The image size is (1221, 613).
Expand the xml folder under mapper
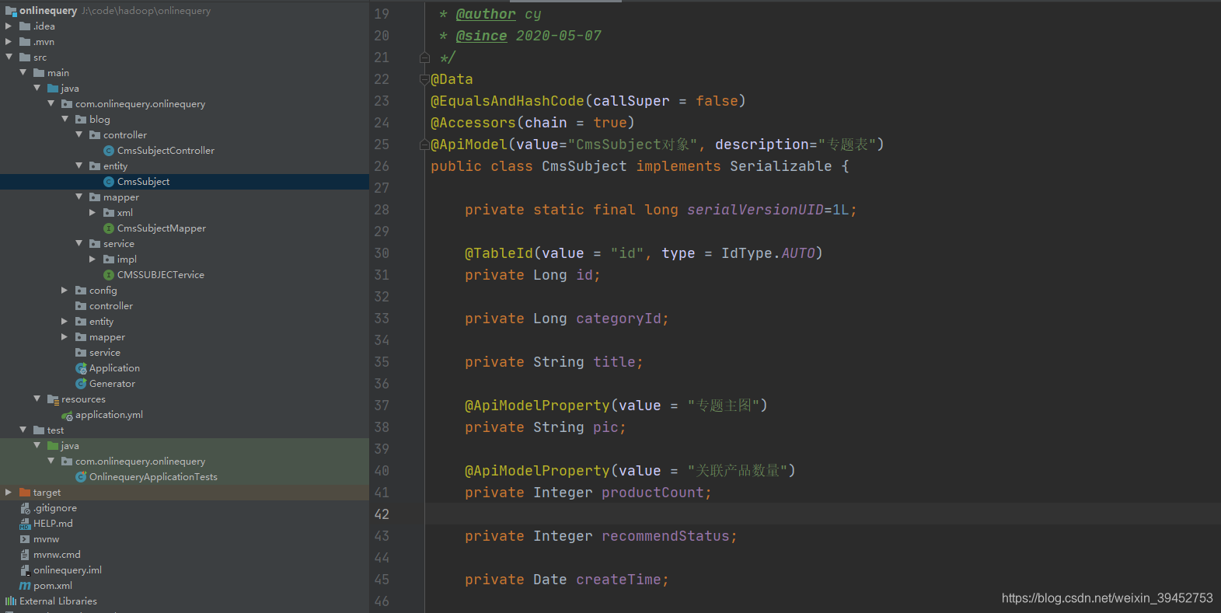[92, 213]
